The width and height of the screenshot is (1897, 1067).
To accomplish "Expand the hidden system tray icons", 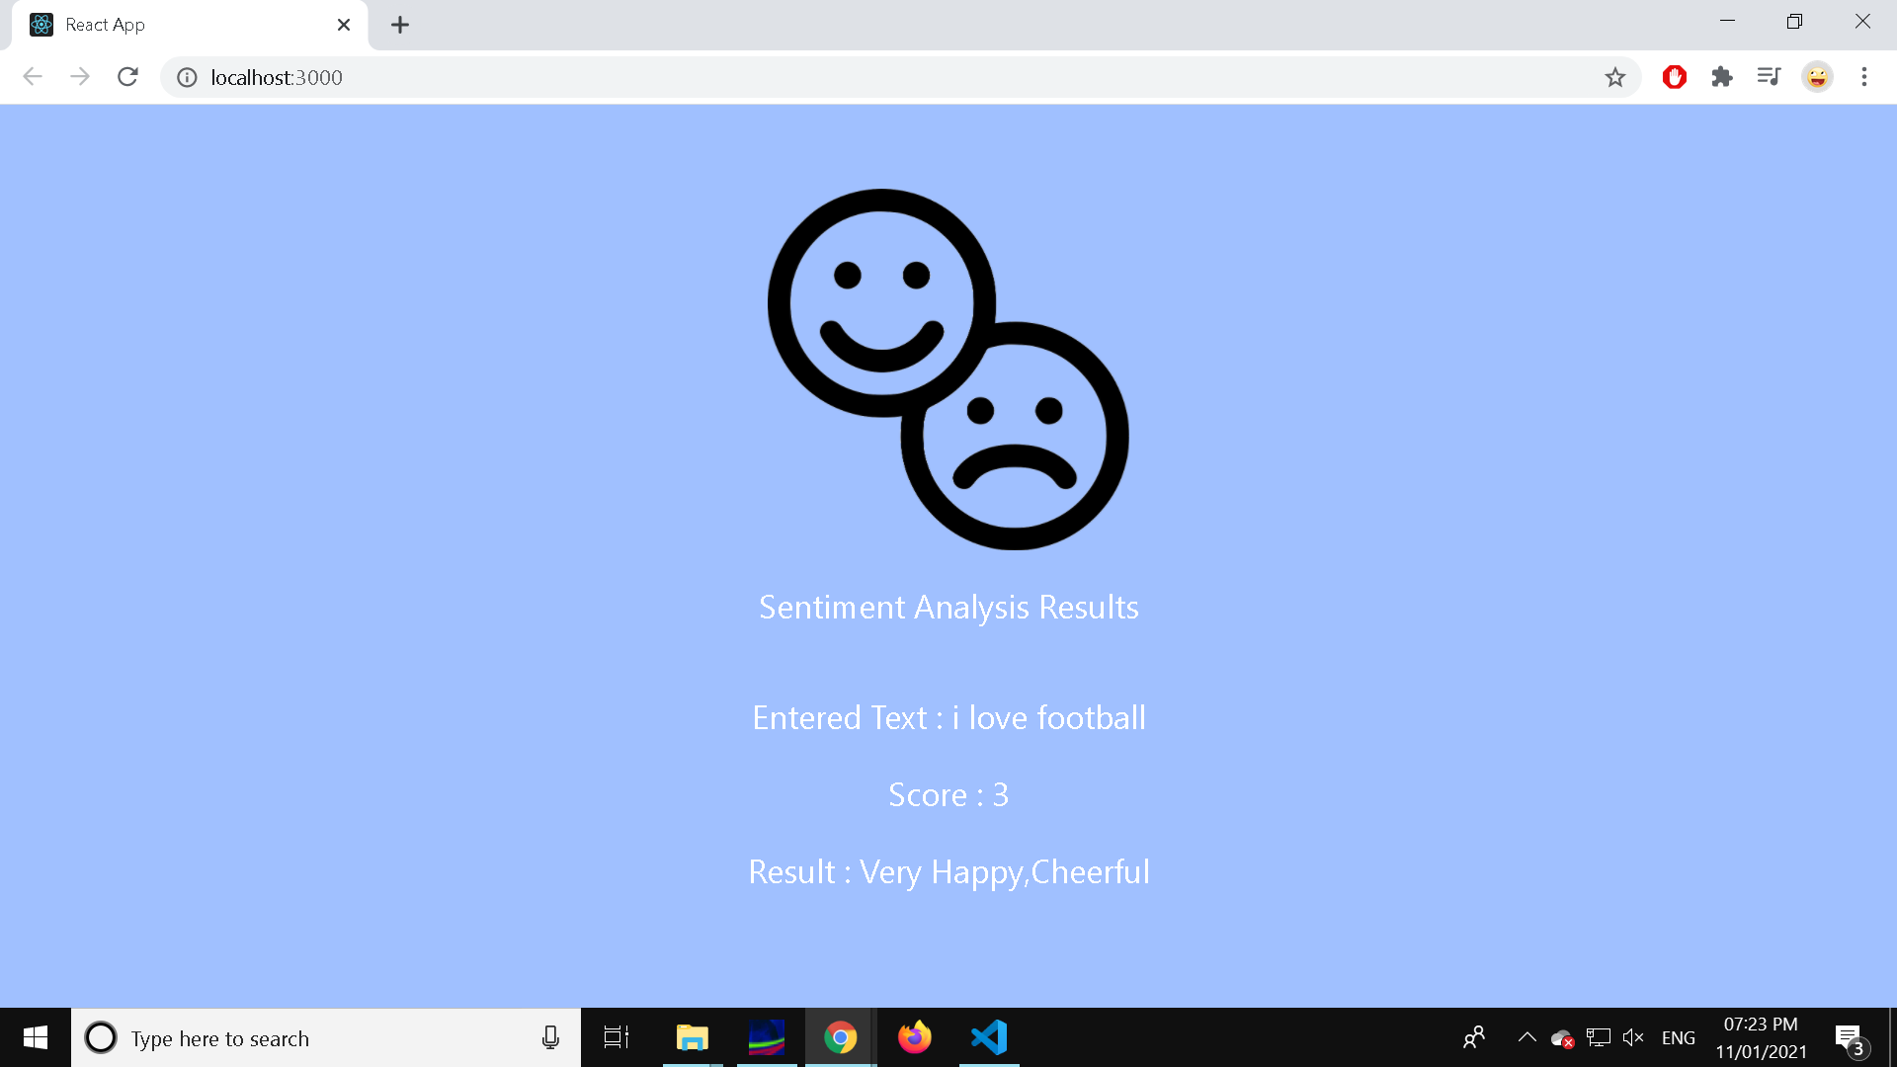I will [x=1526, y=1037].
